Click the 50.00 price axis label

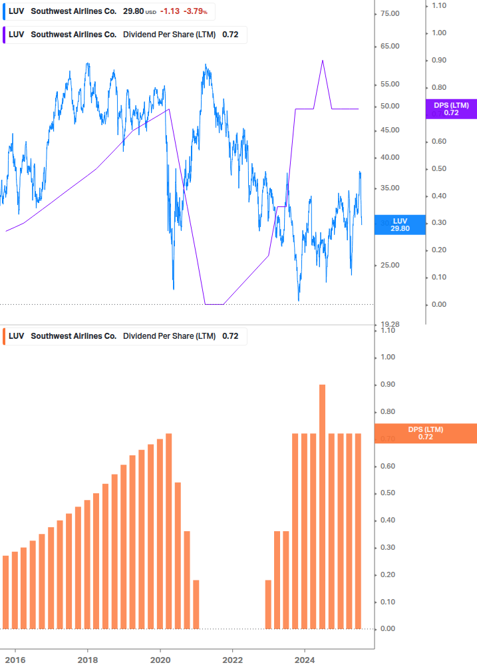click(x=390, y=107)
